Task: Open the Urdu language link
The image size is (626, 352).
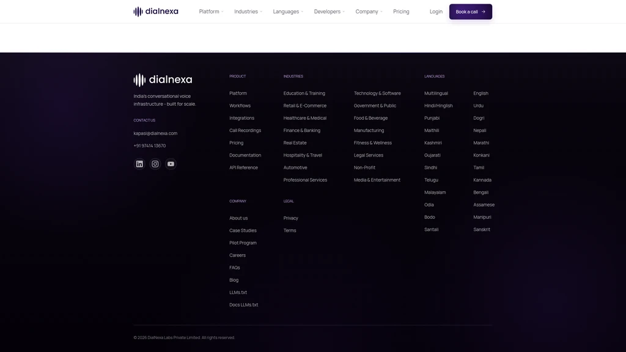Action: click(478, 106)
